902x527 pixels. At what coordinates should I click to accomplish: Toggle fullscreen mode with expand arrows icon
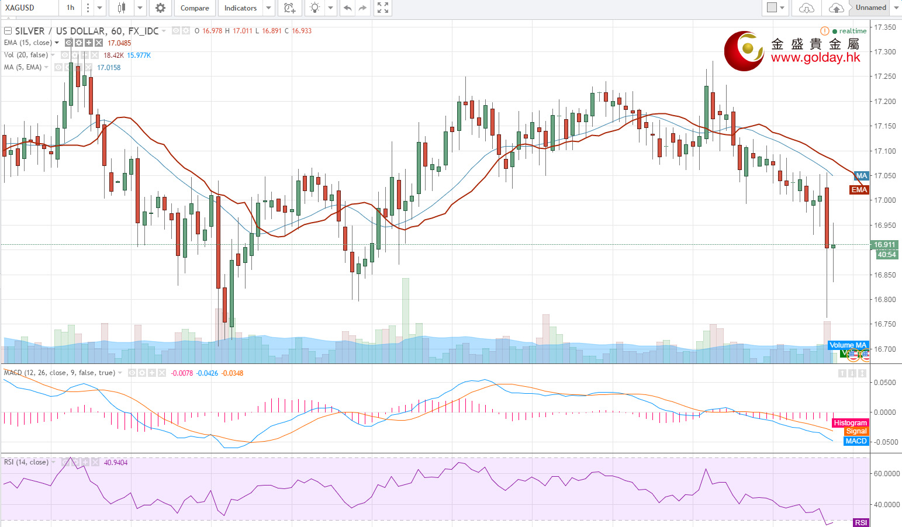[383, 8]
